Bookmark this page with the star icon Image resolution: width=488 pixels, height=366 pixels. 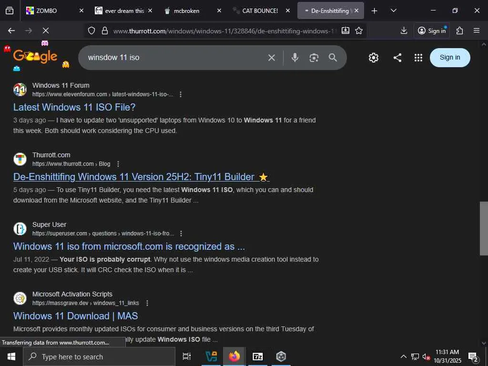click(x=359, y=30)
